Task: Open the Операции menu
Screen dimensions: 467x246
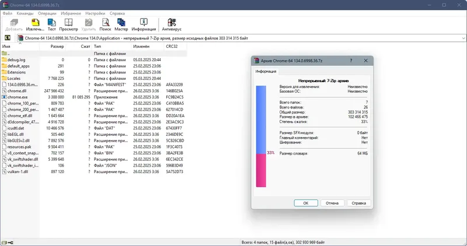Action: coord(47,13)
